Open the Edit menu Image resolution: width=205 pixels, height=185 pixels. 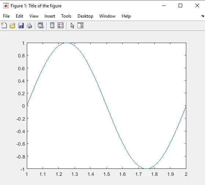click(x=19, y=16)
